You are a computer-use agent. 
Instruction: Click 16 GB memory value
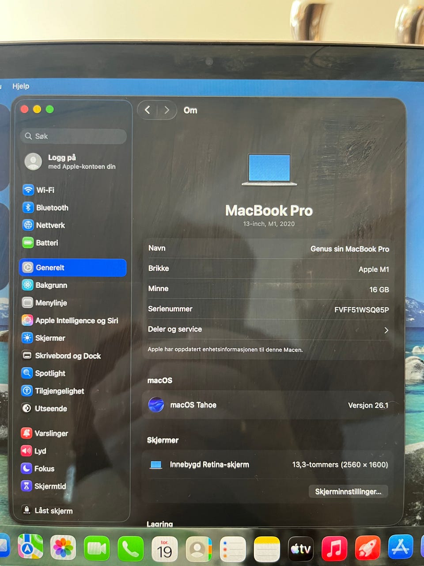click(x=379, y=290)
